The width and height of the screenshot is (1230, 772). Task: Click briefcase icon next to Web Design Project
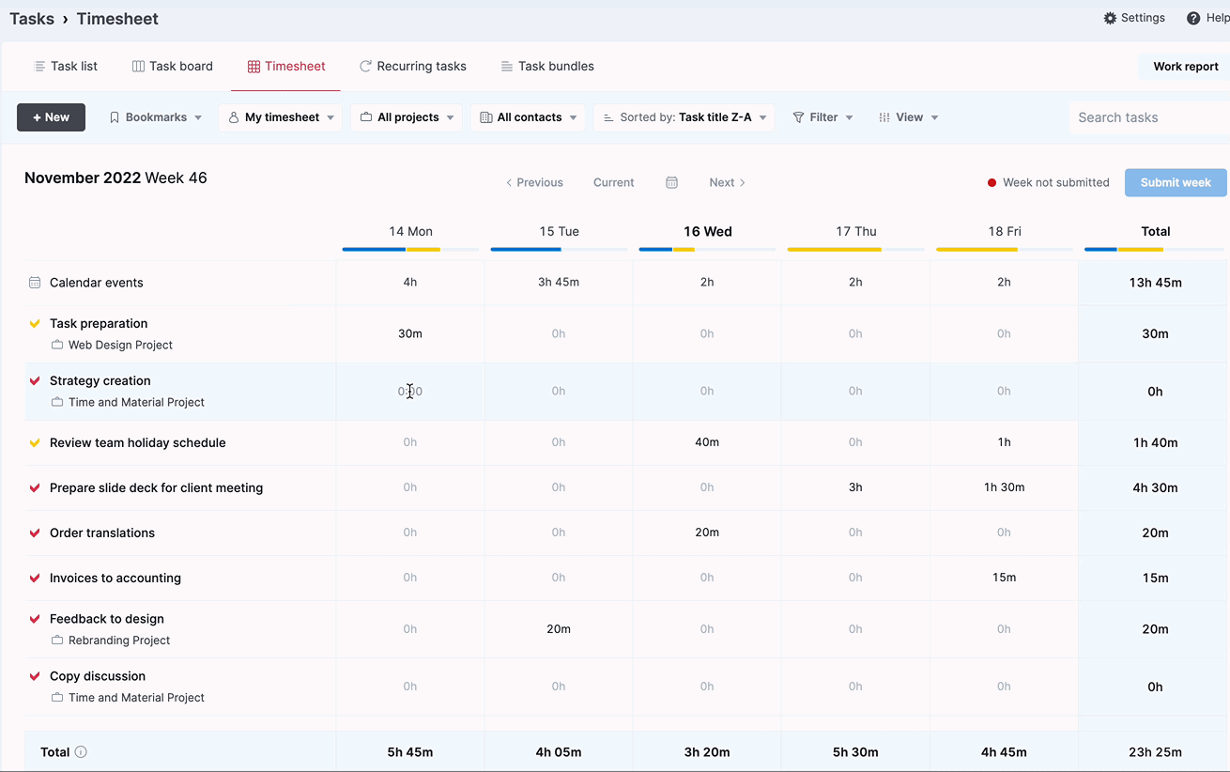(57, 345)
